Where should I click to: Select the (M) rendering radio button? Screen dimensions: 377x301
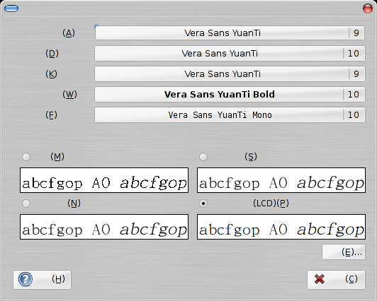point(26,157)
